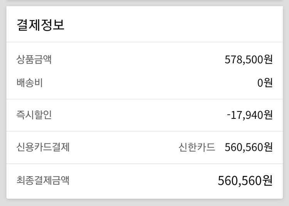Click the 신한카드 card name
The width and height of the screenshot is (289, 206).
point(197,147)
